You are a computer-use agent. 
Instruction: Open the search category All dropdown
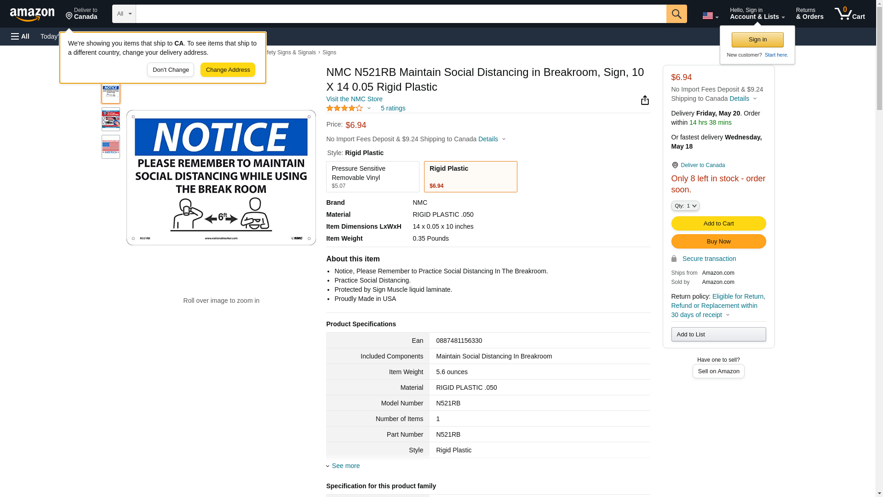click(x=124, y=14)
